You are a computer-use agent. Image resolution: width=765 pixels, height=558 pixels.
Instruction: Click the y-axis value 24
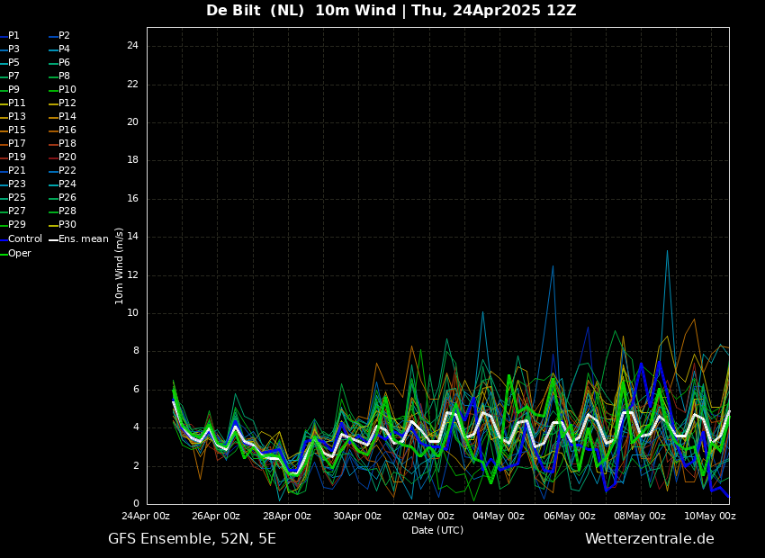click(x=132, y=46)
